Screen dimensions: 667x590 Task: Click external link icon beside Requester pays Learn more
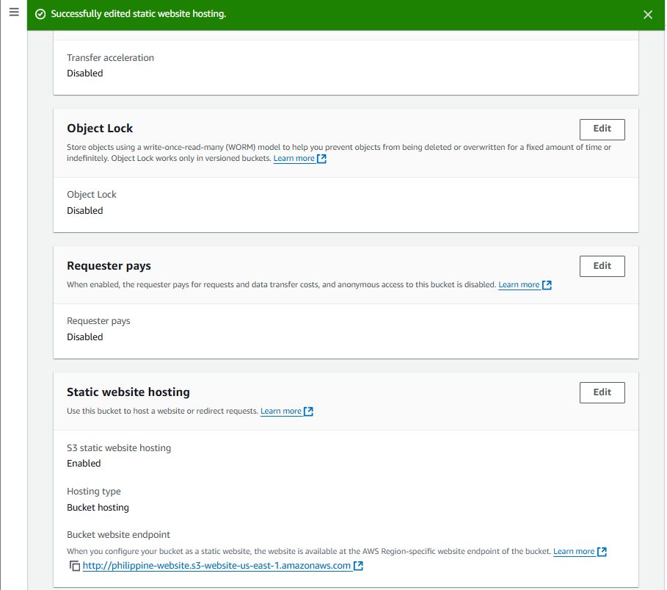click(x=547, y=285)
